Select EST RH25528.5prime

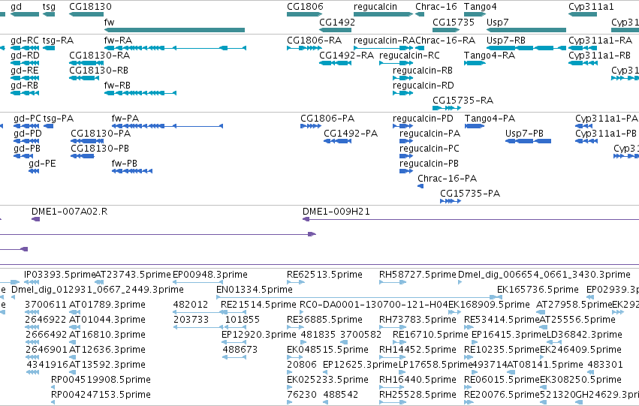point(417,395)
